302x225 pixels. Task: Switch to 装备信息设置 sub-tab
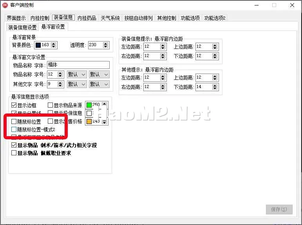click(22, 27)
